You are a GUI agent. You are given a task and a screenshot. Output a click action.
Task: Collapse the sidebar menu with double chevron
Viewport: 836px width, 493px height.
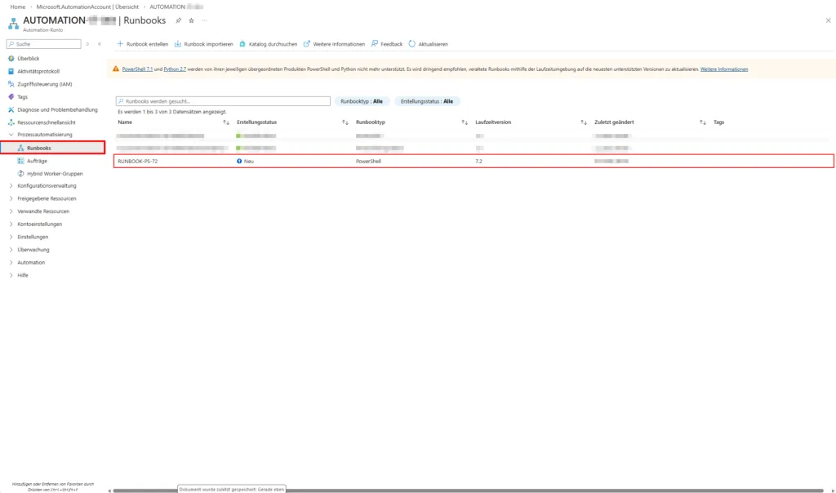click(99, 44)
